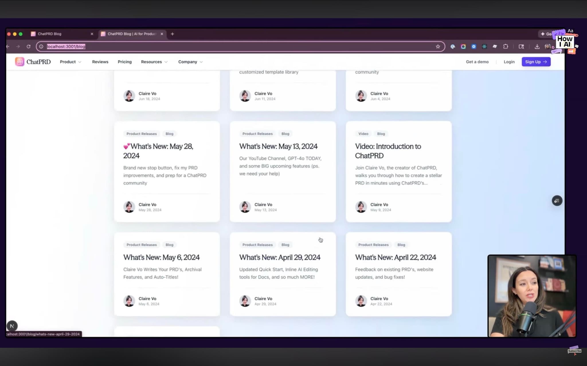Open Video: Introduction to ChatPRD card
This screenshot has width=587, height=366.
[388, 151]
